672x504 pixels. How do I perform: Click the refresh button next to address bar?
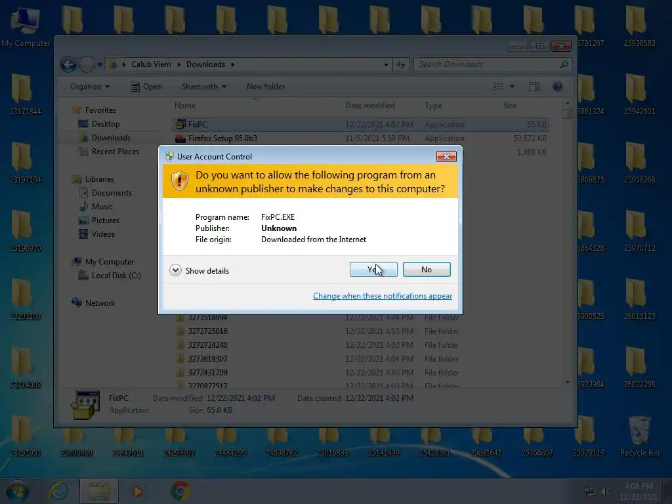pyautogui.click(x=401, y=65)
